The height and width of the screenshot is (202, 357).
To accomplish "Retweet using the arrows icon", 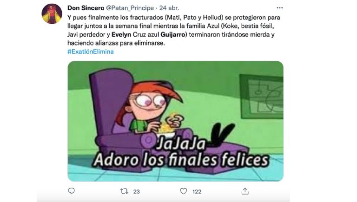I will 124,191.
